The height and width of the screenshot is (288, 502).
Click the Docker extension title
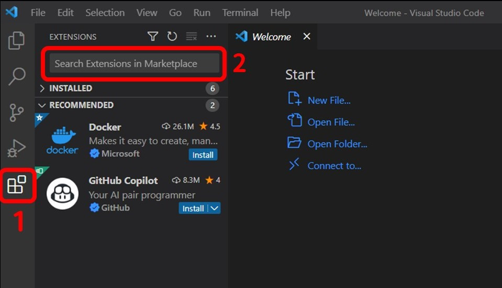105,127
